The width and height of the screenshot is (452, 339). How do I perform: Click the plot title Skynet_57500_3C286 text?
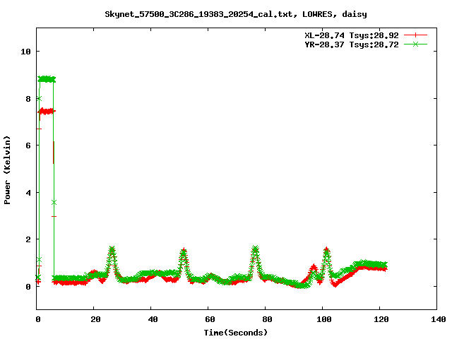tap(235, 14)
